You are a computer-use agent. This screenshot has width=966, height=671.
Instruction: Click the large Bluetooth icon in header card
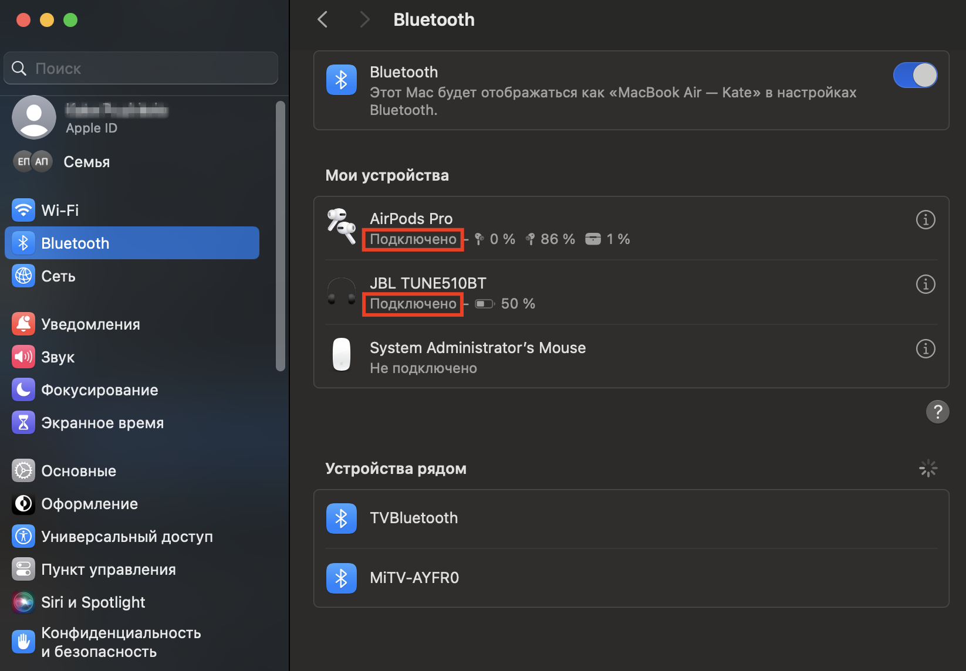coord(342,80)
